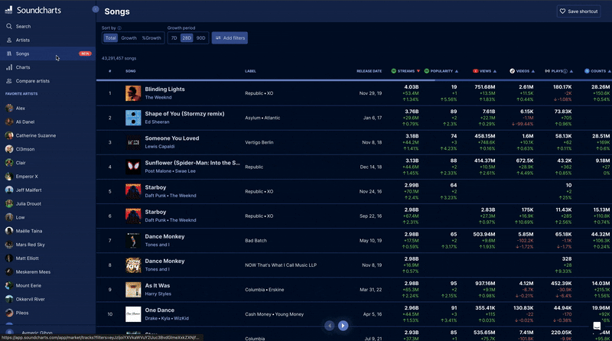Click the Sort by info icon

(119, 28)
